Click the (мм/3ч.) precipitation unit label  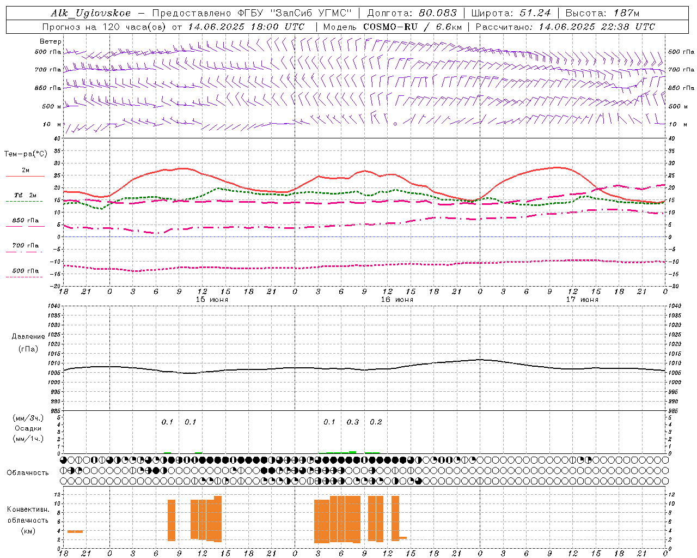coord(28,418)
